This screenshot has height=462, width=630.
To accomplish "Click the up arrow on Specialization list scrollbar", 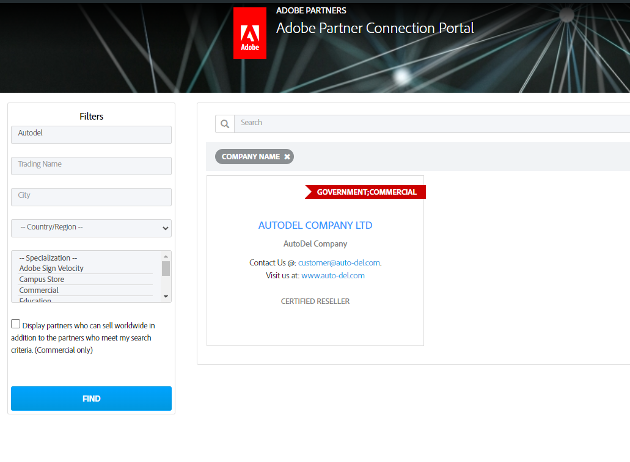I will point(166,256).
